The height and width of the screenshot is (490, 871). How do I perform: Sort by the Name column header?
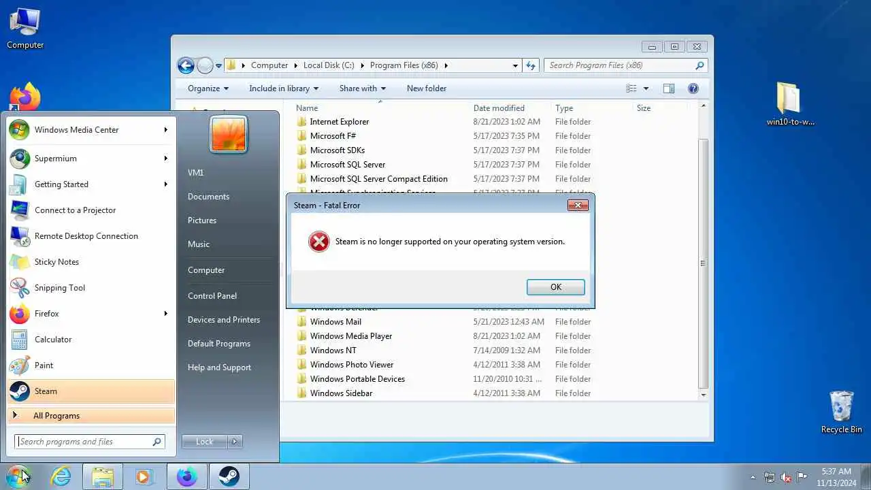(307, 108)
